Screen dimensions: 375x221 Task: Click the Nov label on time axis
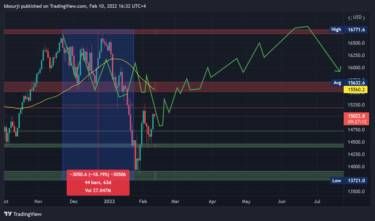[x=39, y=201]
